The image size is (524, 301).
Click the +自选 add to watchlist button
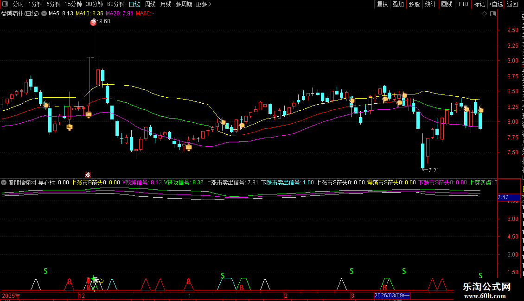click(x=496, y=4)
